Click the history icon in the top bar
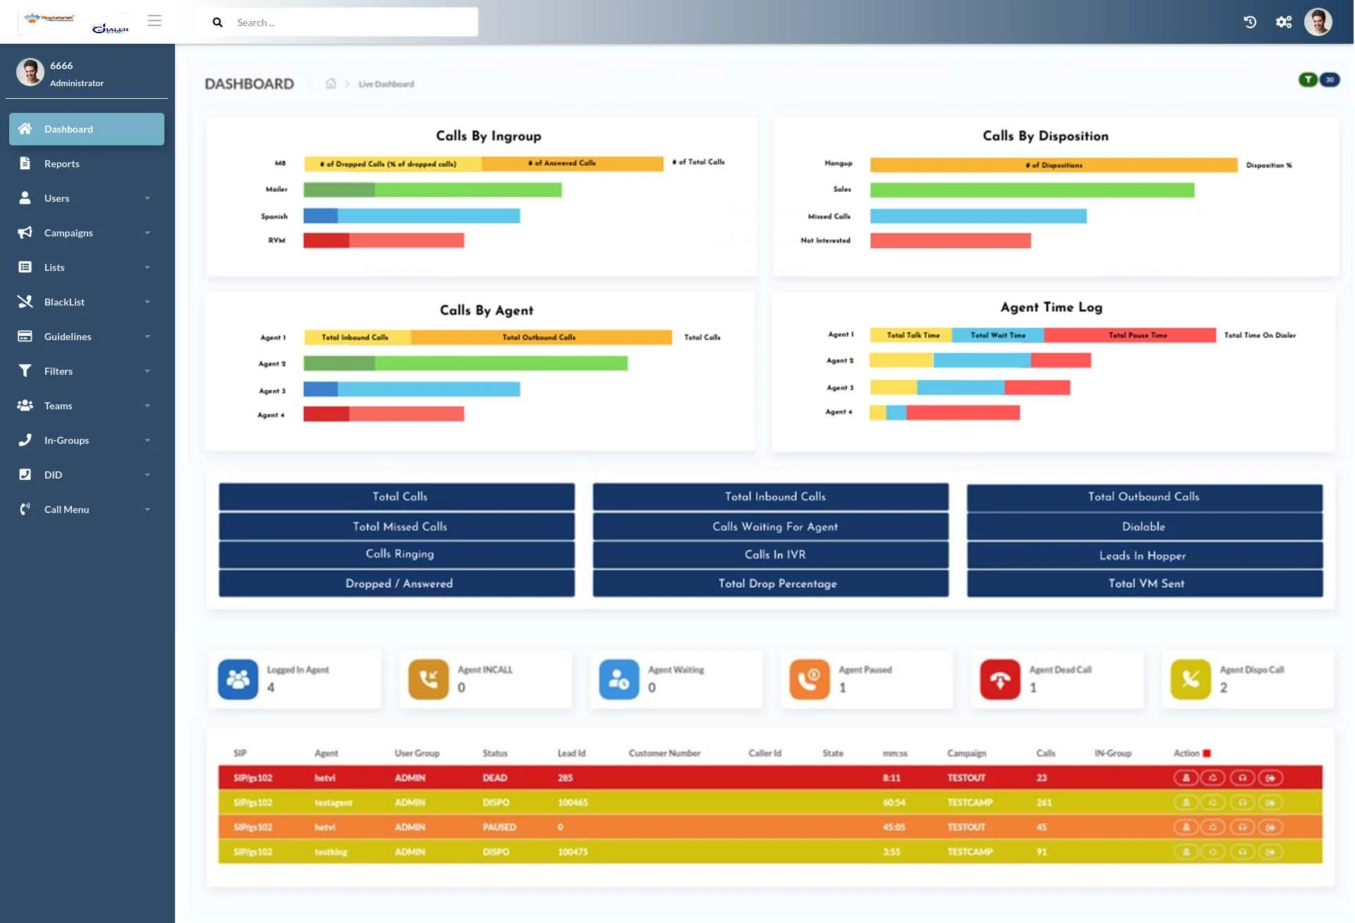This screenshot has height=923, width=1355. (1250, 22)
